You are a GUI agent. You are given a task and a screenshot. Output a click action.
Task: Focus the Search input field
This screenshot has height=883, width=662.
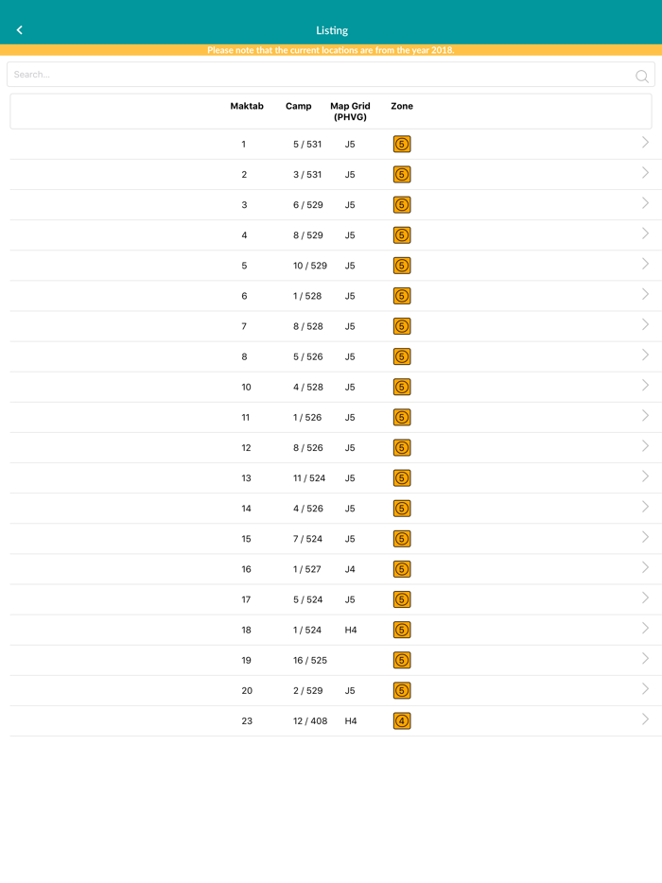click(x=331, y=75)
